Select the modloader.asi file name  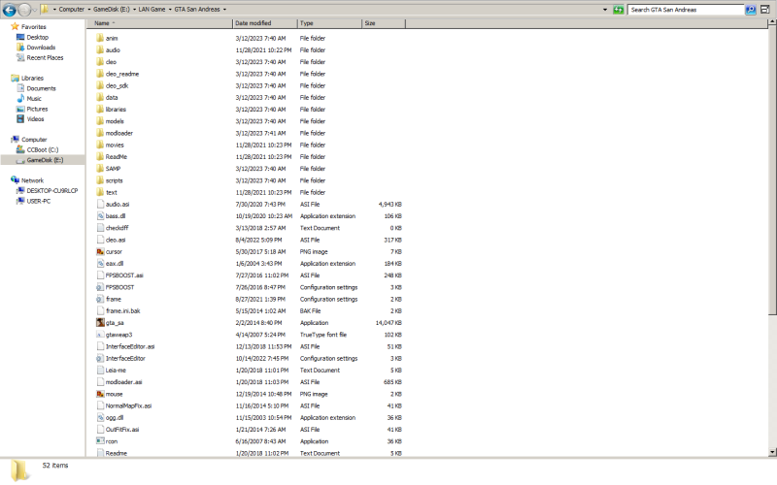(x=124, y=382)
